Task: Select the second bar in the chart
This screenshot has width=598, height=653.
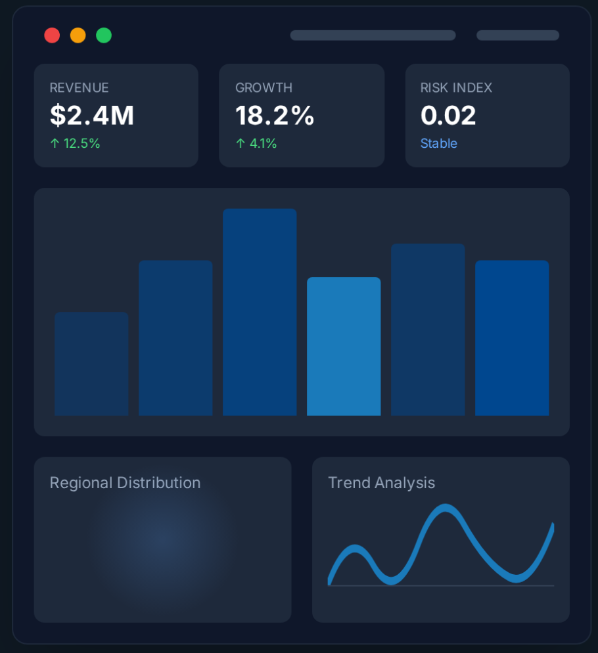Action: tap(175, 338)
